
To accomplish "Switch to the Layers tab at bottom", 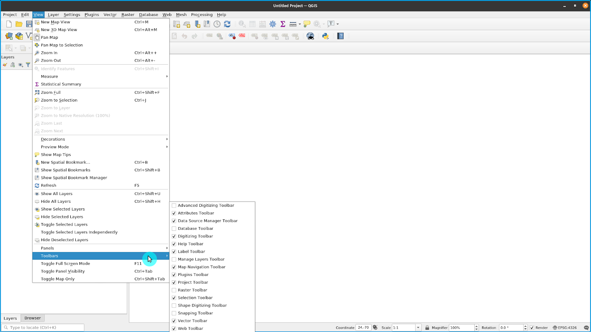I will coord(10,318).
